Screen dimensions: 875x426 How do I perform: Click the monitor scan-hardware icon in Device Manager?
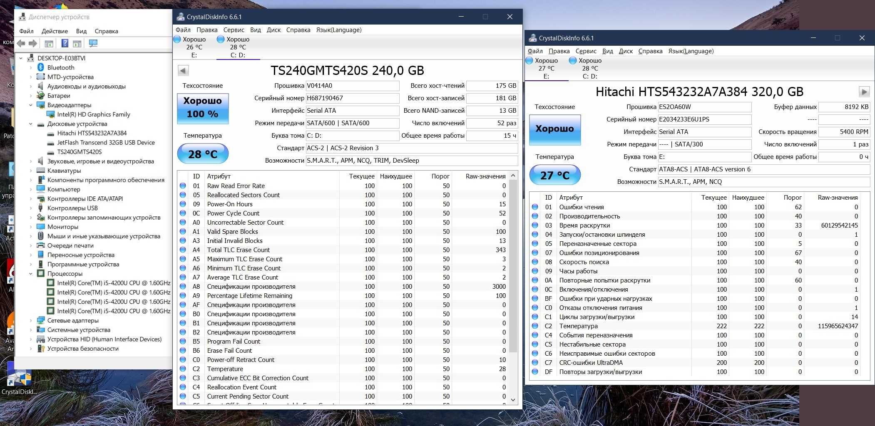93,43
